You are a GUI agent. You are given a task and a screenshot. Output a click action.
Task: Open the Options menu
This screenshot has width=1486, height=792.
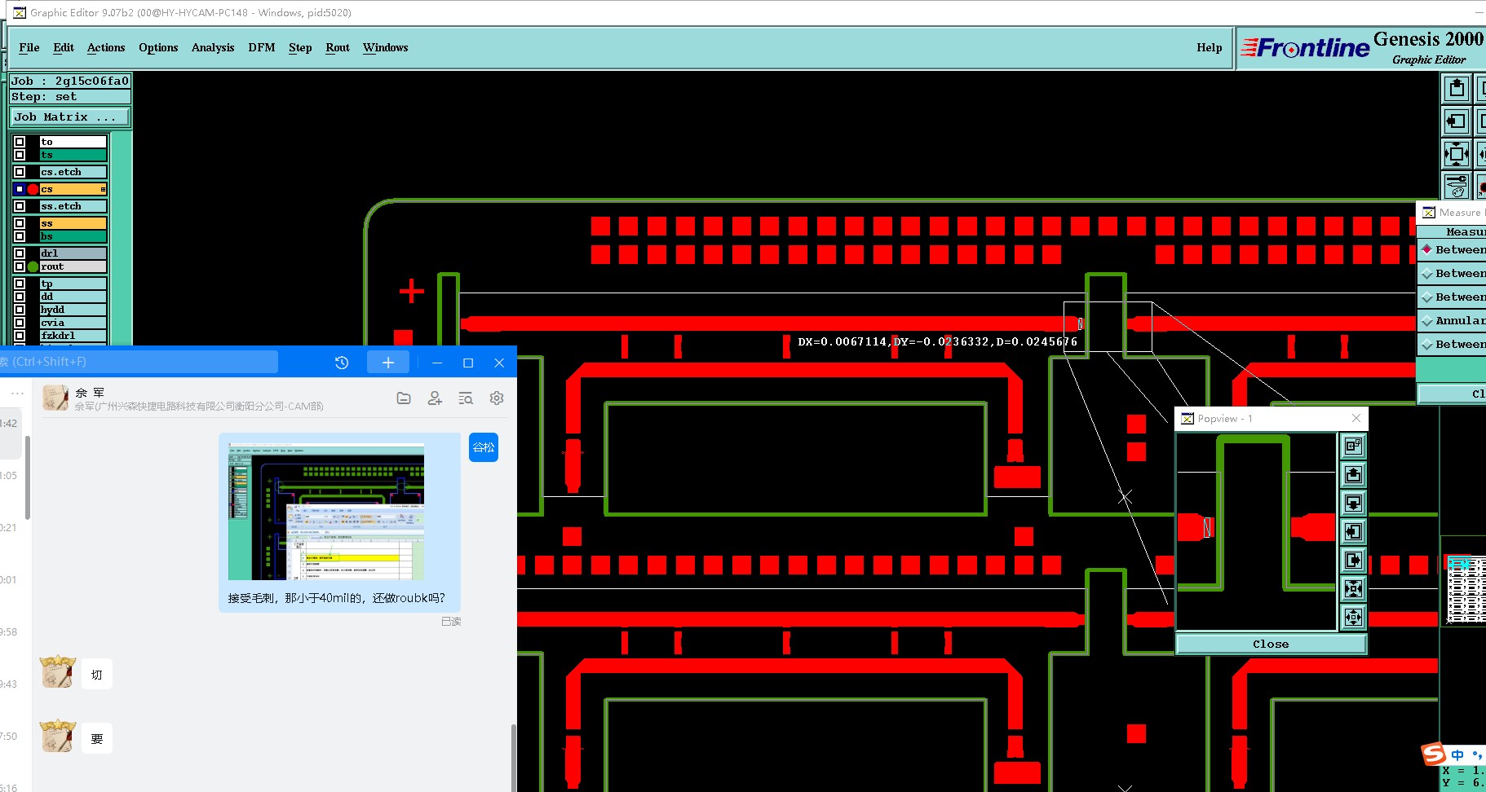(x=158, y=47)
